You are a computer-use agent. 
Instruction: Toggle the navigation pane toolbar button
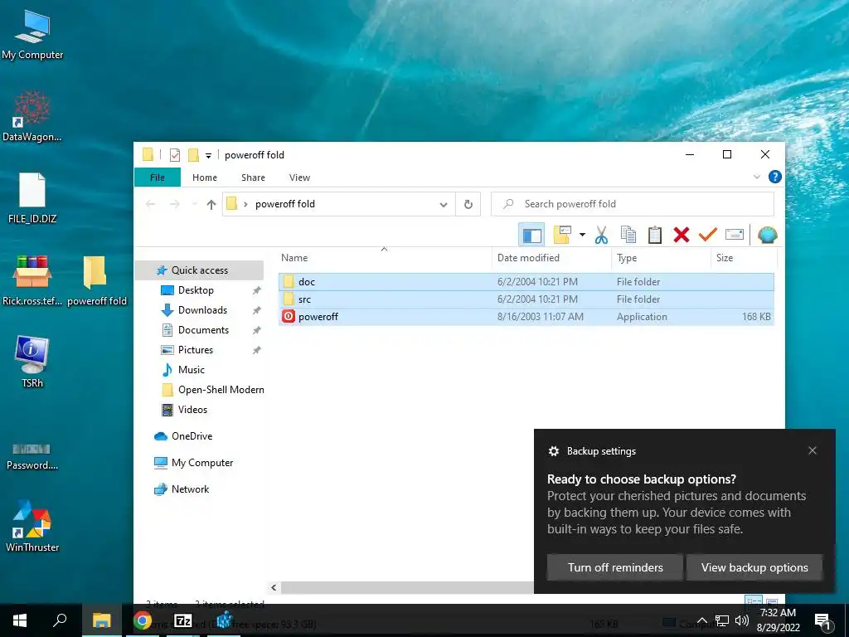point(531,235)
